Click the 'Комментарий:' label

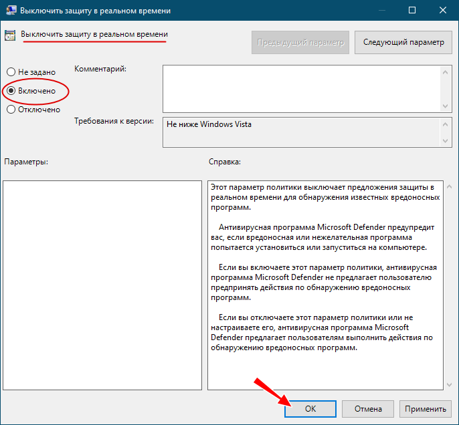coord(100,69)
